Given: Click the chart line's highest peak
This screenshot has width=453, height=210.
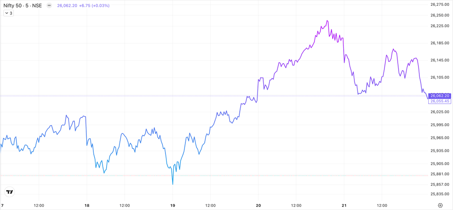Looking at the screenshot, I should [x=327, y=21].
